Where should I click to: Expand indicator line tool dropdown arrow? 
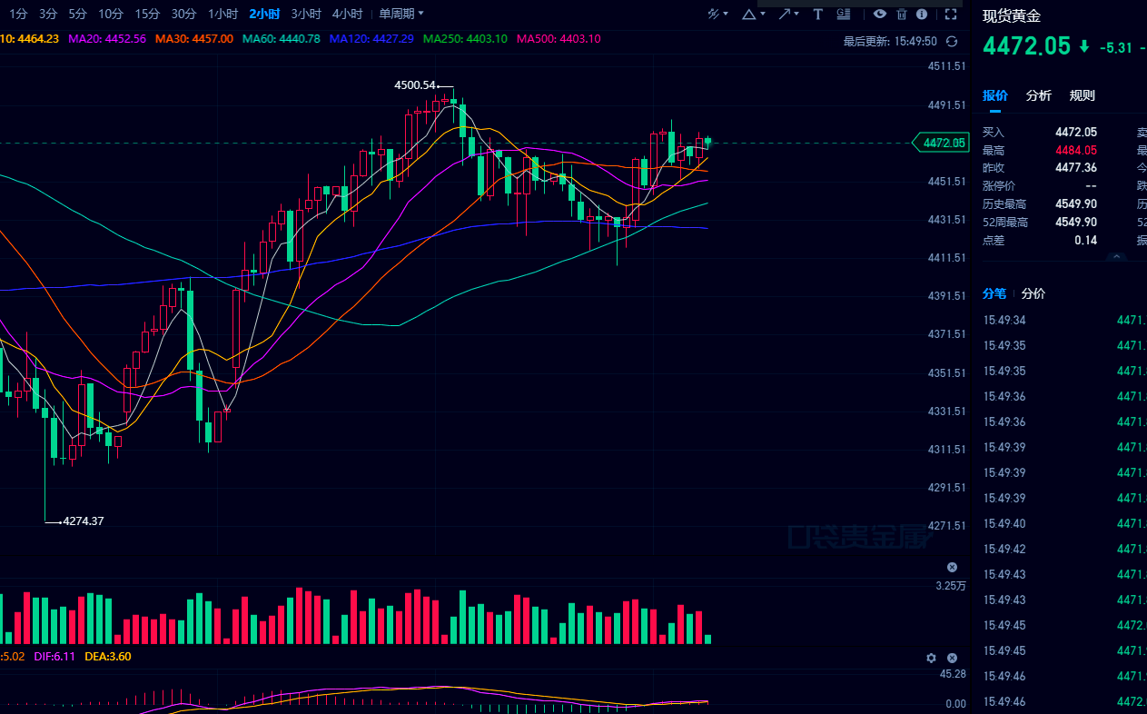pos(726,14)
